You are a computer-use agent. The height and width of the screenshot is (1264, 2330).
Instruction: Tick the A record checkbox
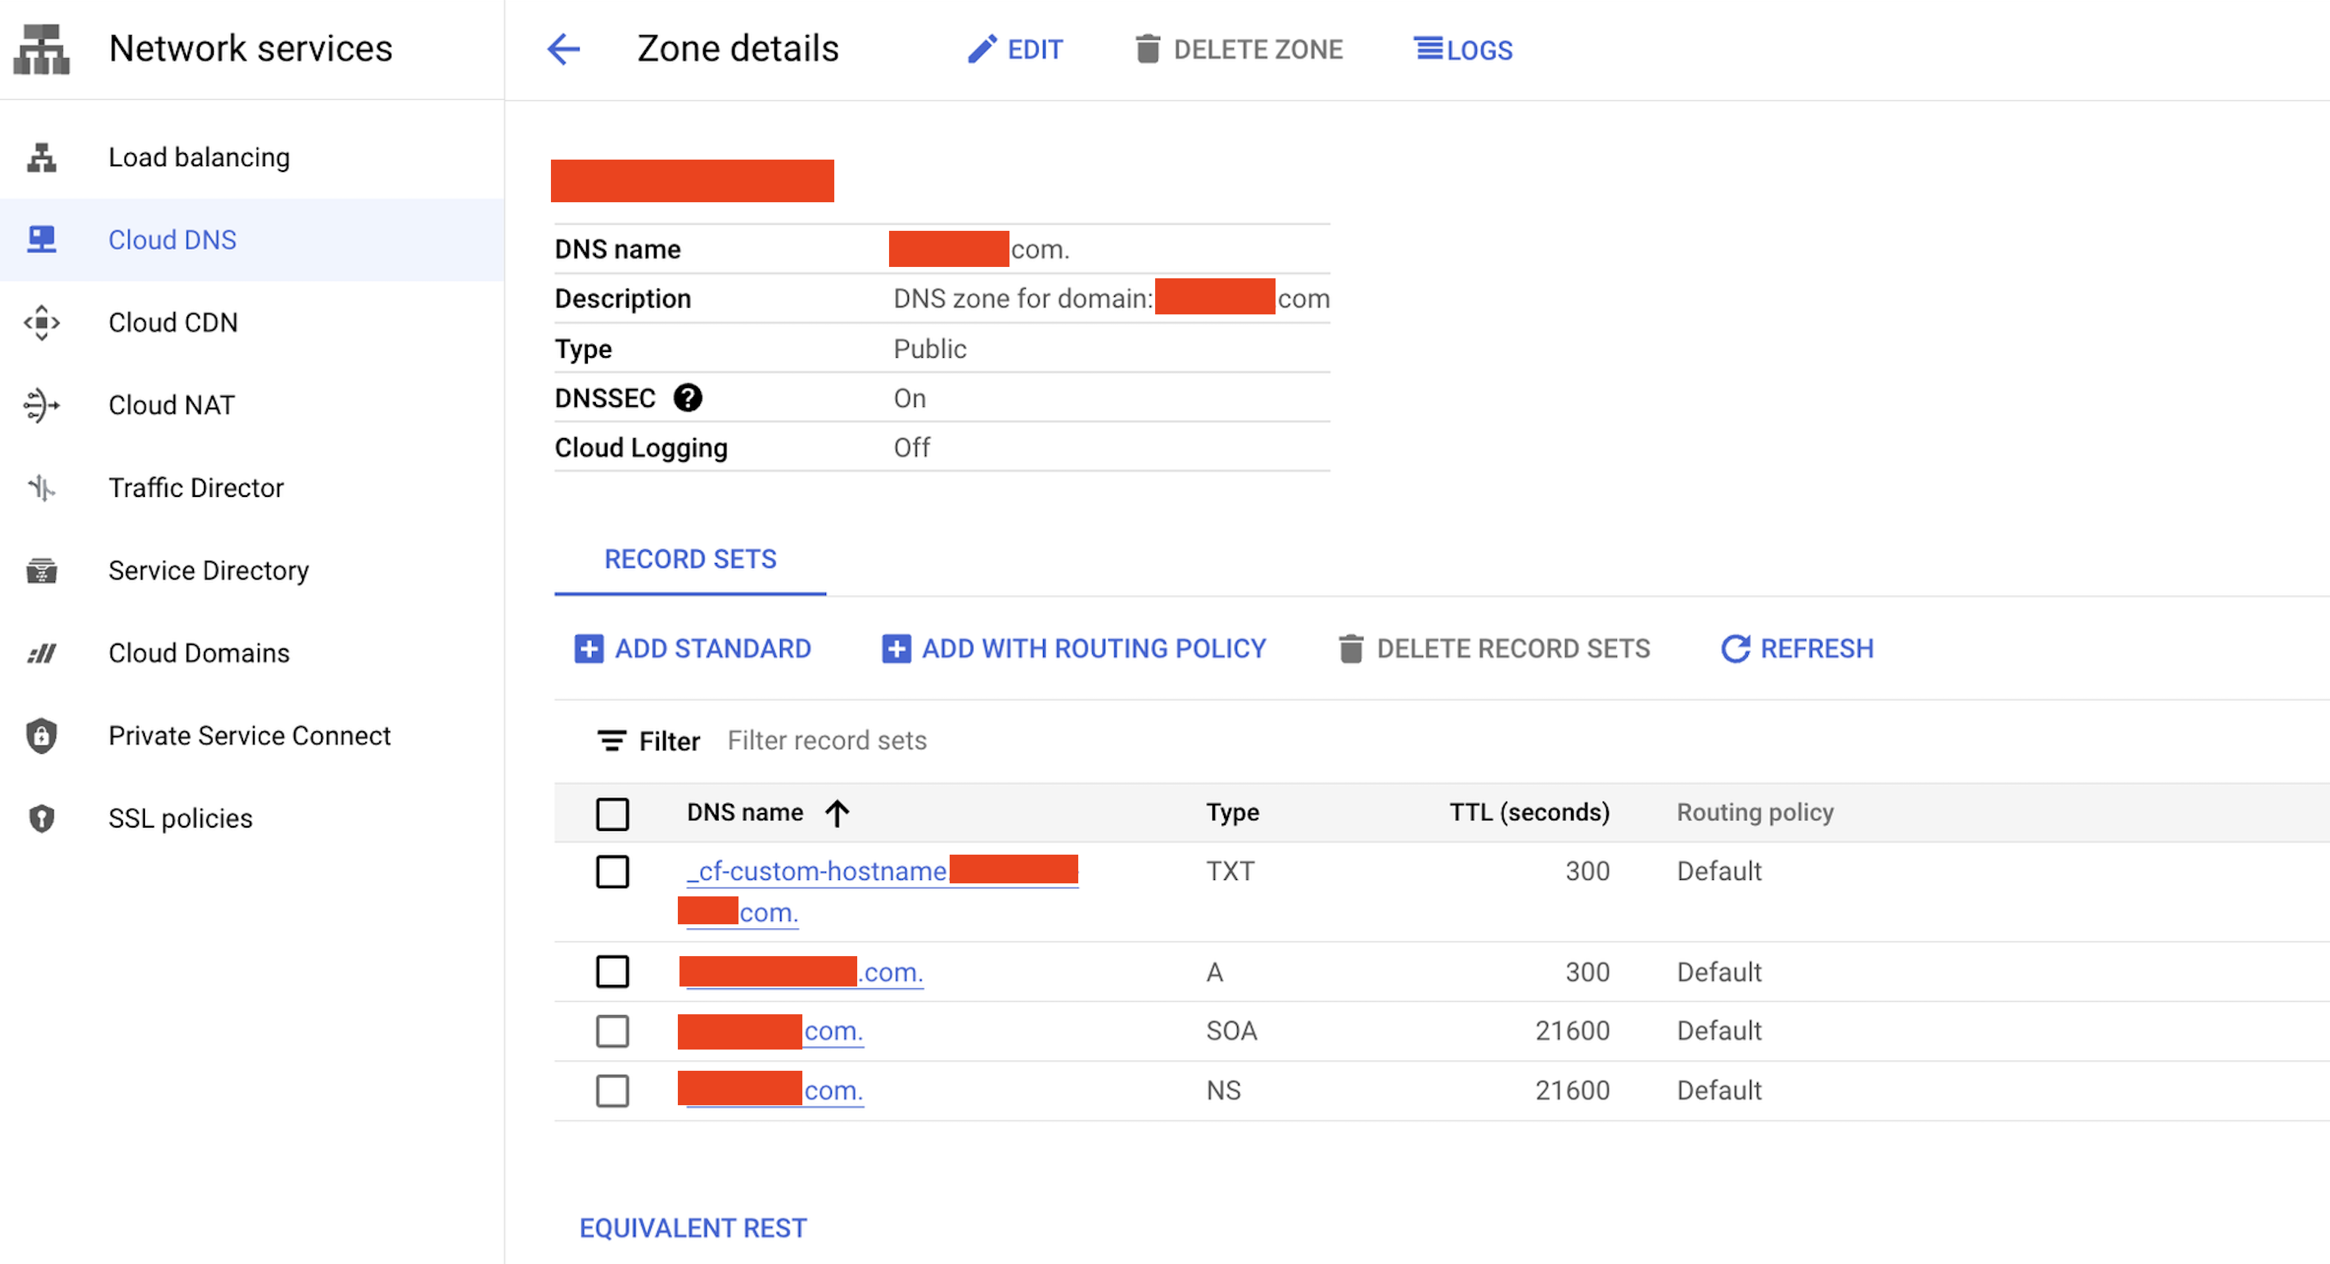(x=612, y=972)
